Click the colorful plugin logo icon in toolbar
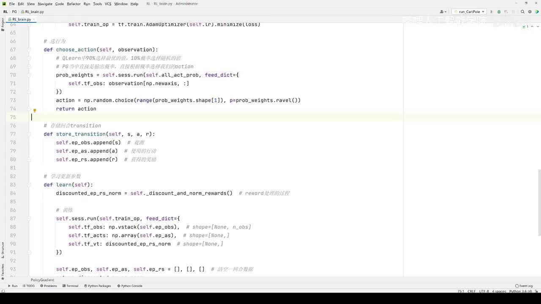This screenshot has height=304, width=541. [536, 12]
